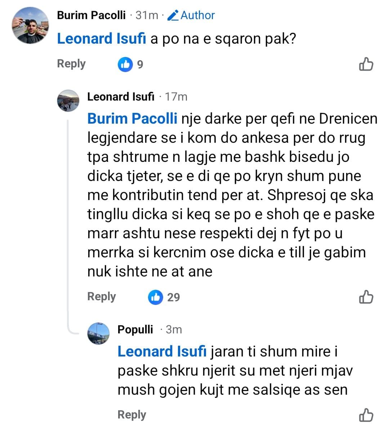
Task: Open Populli's profile picture
Action: coord(98,333)
